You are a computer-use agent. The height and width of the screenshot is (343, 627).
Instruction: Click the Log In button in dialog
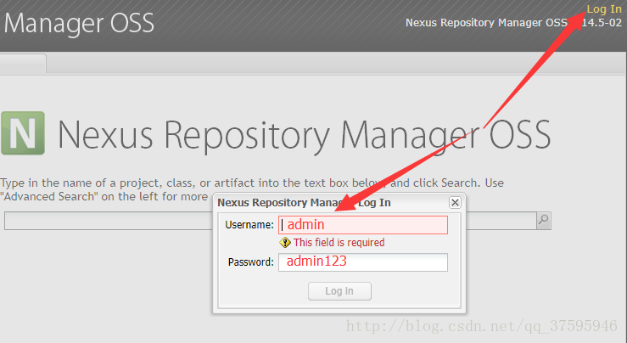point(339,291)
